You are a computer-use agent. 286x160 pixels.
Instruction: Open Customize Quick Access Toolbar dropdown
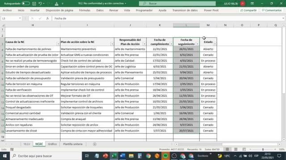point(63,4)
